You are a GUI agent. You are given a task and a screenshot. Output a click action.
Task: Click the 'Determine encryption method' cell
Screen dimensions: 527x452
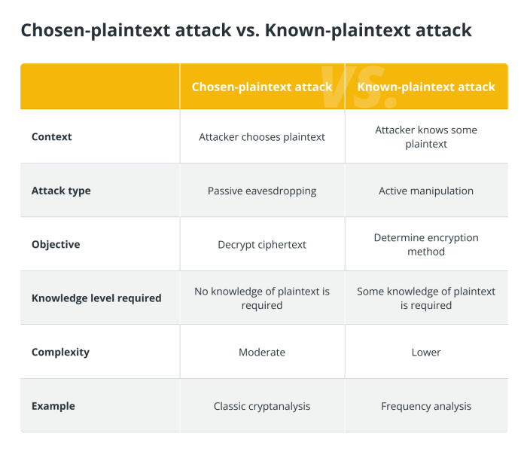click(x=426, y=245)
